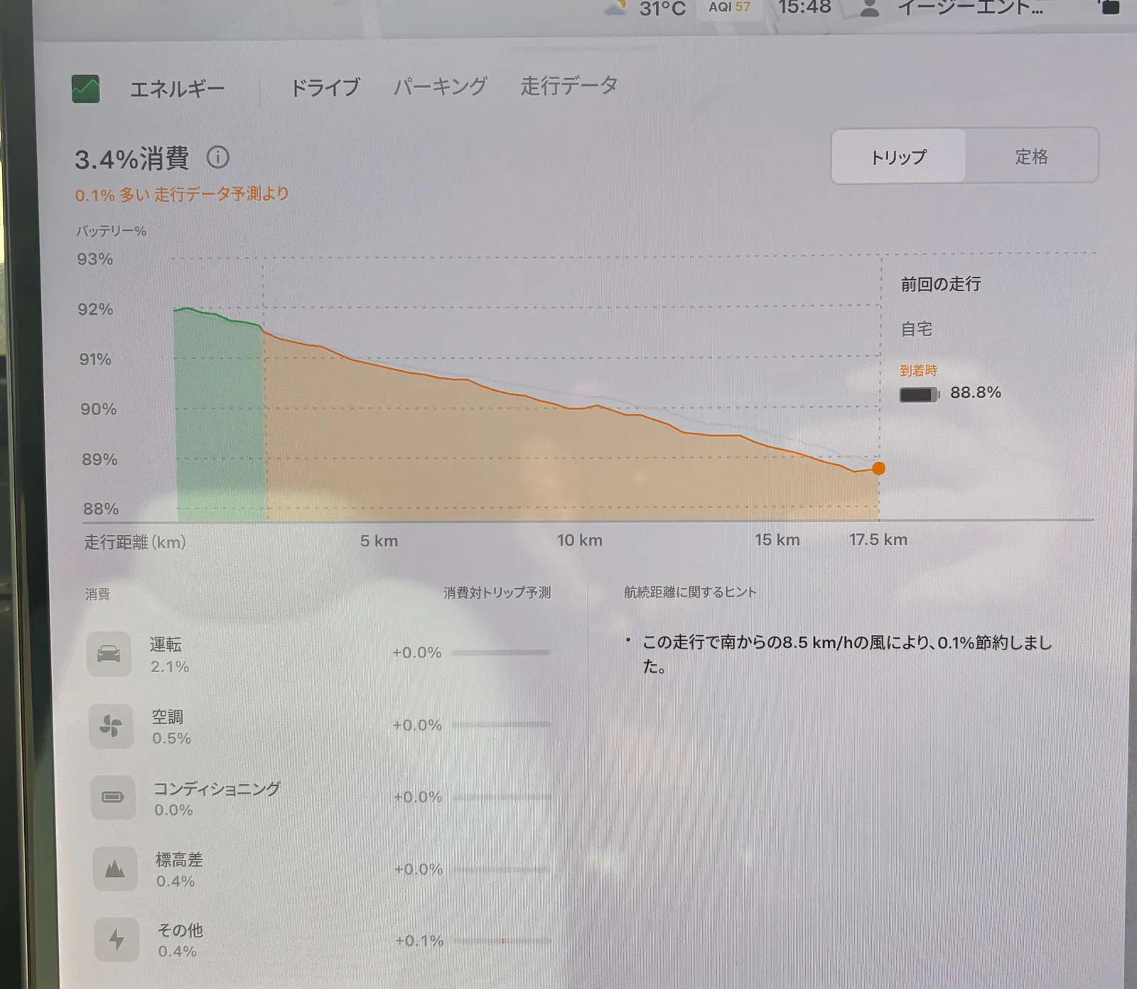Tap the 自宅 destination label

point(917,329)
